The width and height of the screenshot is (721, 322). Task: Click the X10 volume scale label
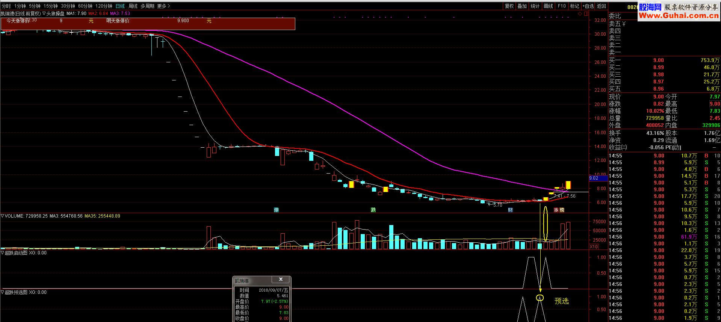pos(594,246)
